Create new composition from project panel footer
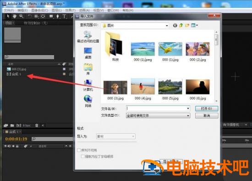Viewport: 252px width, 181px height. pos(19,126)
